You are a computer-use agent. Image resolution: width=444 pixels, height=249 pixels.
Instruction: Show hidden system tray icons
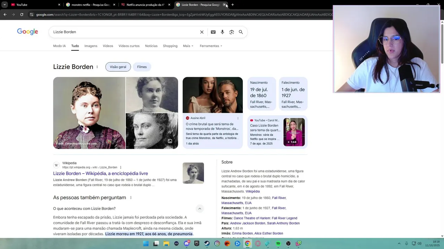[x=399, y=243]
